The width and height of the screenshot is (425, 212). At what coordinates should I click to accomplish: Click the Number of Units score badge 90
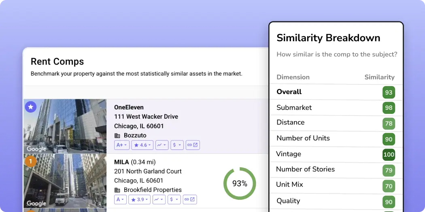389,139
